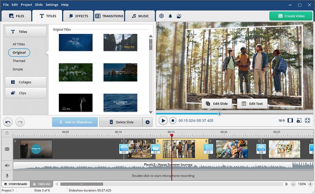Click transition after the forest hikers slide
Viewport: 315px width, 194px height.
tap(208, 149)
